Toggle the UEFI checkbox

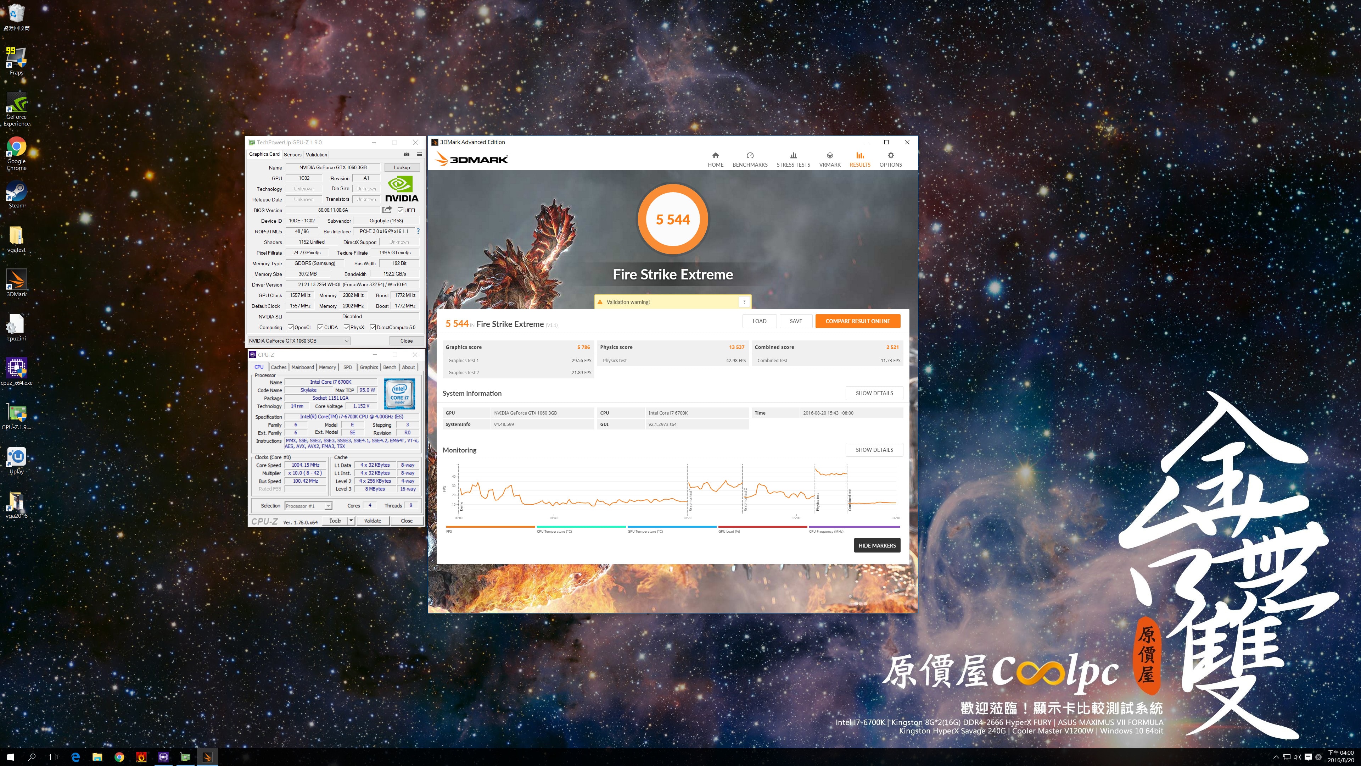401,210
